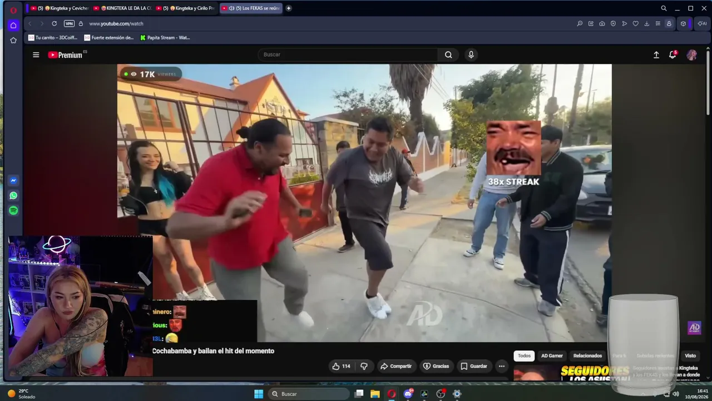The height and width of the screenshot is (401, 712).
Task: Open the find-in-page zoom icon
Action: (580, 23)
